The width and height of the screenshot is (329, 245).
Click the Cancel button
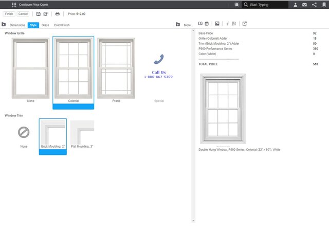pos(23,14)
